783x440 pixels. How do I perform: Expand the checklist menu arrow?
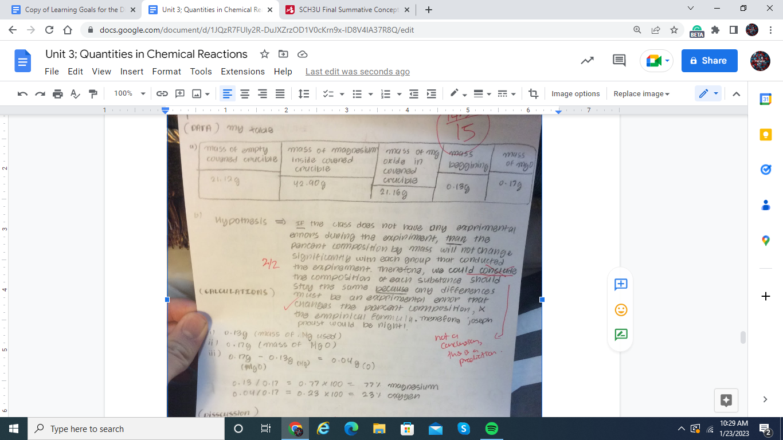342,94
